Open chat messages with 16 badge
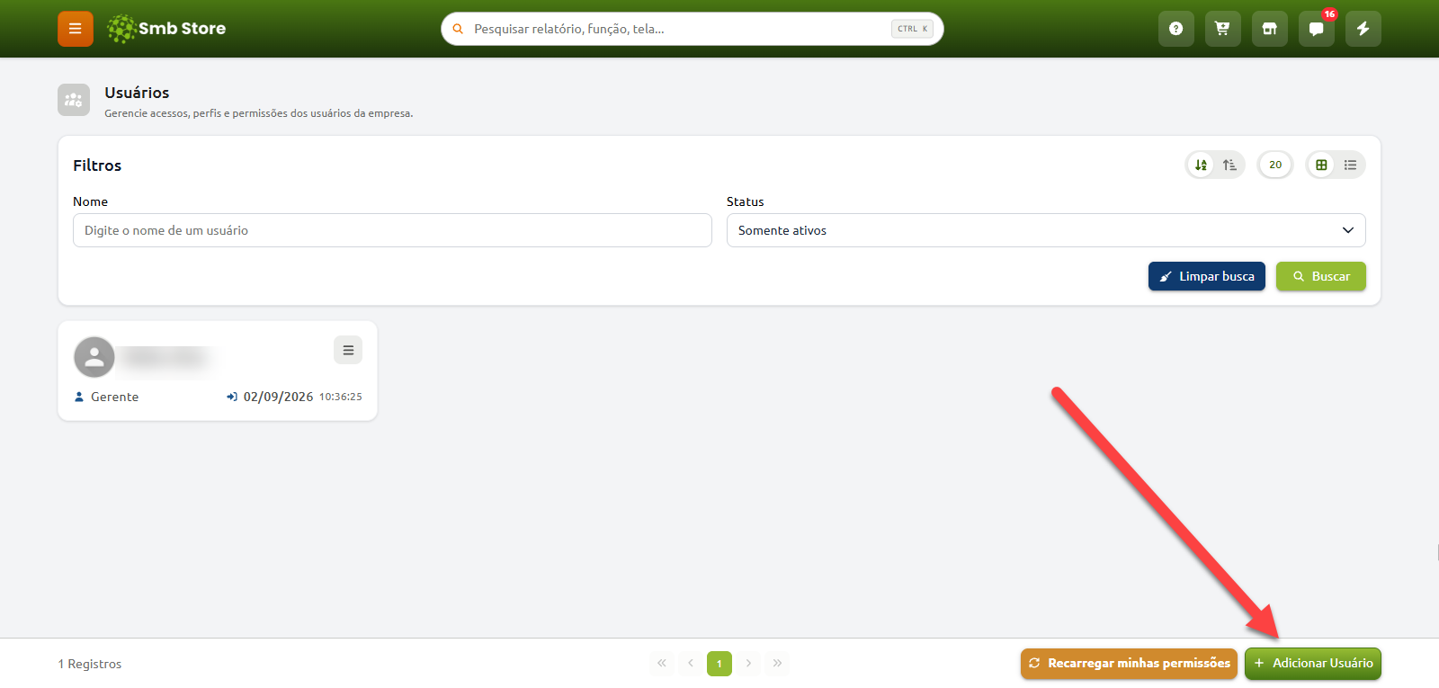The image size is (1439, 688). coord(1316,29)
